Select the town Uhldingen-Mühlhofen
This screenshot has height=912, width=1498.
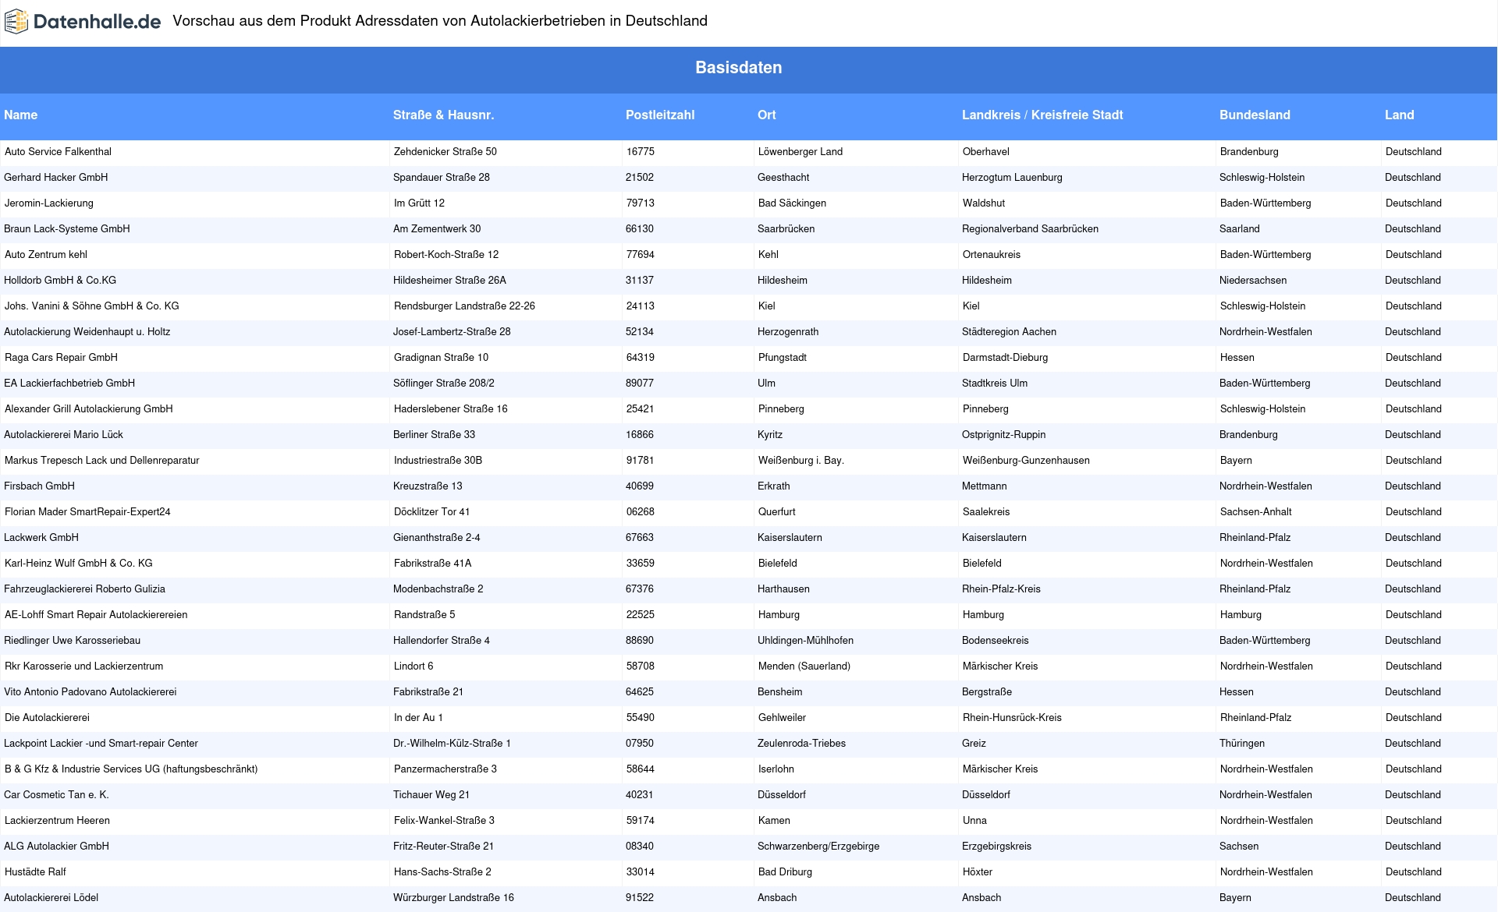806,641
